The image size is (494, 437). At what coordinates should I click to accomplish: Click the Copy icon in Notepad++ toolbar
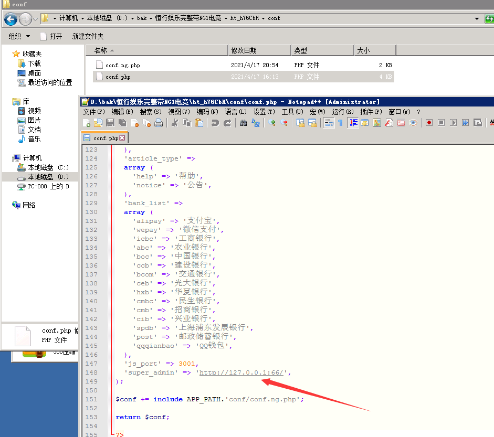pos(187,123)
